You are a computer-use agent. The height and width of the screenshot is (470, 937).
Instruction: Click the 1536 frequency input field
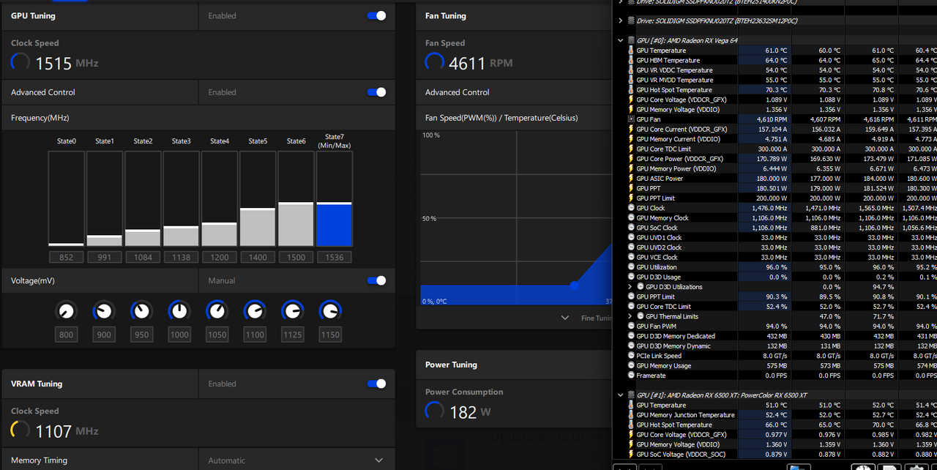[335, 258]
